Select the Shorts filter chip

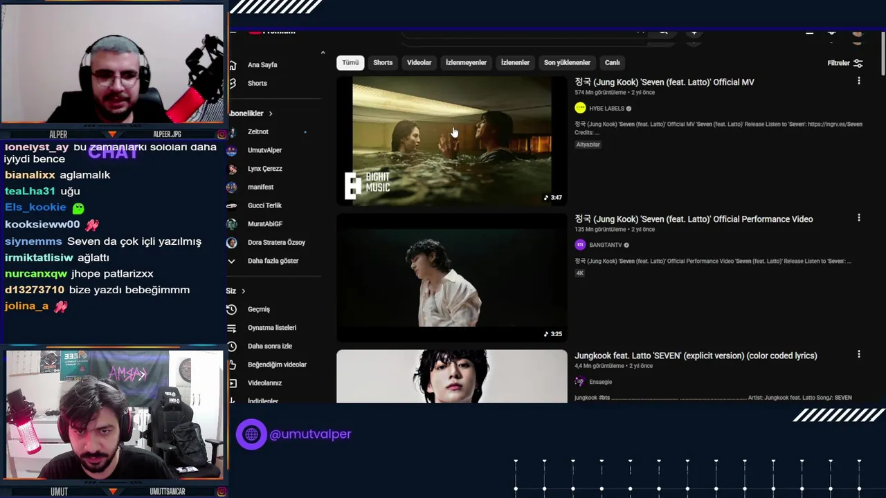pos(383,62)
